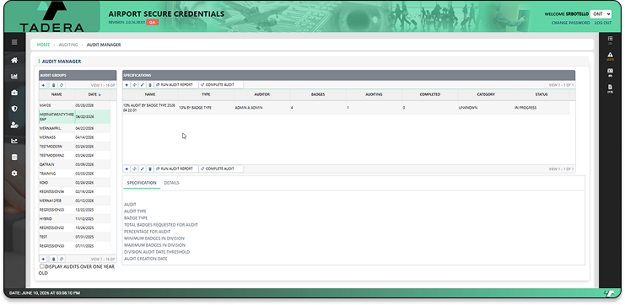
Task: Sort Specifications by Auditor column
Action: click(261, 94)
